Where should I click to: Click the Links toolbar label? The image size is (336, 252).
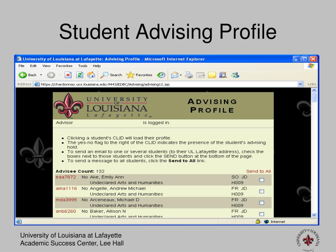[312, 84]
